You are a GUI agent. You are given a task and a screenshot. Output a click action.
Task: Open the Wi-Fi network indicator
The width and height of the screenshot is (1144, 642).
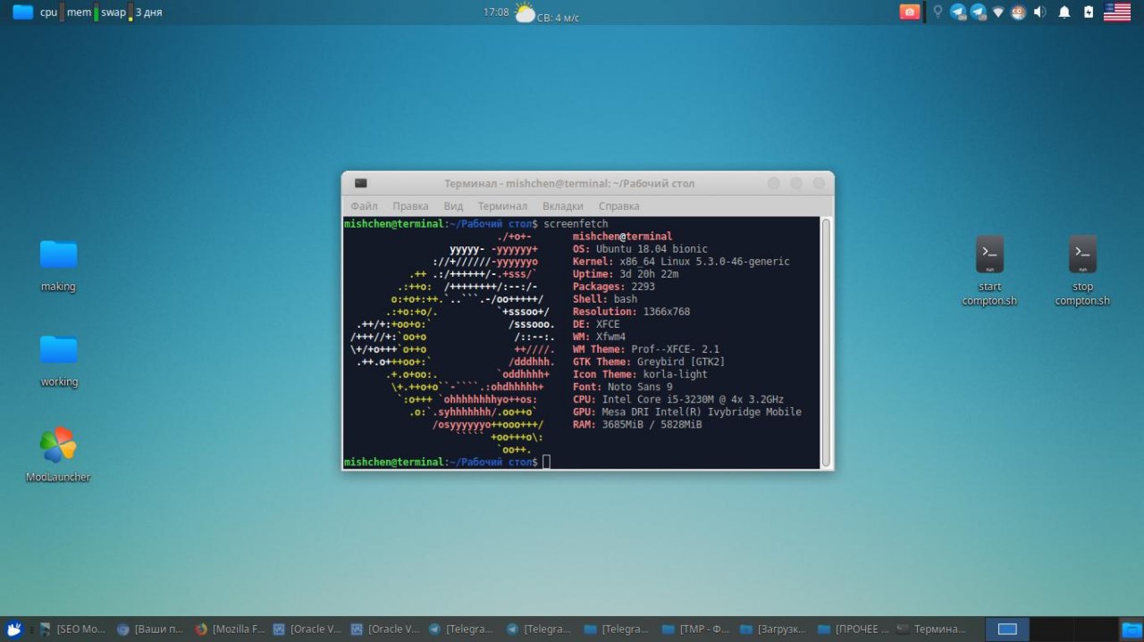point(998,13)
